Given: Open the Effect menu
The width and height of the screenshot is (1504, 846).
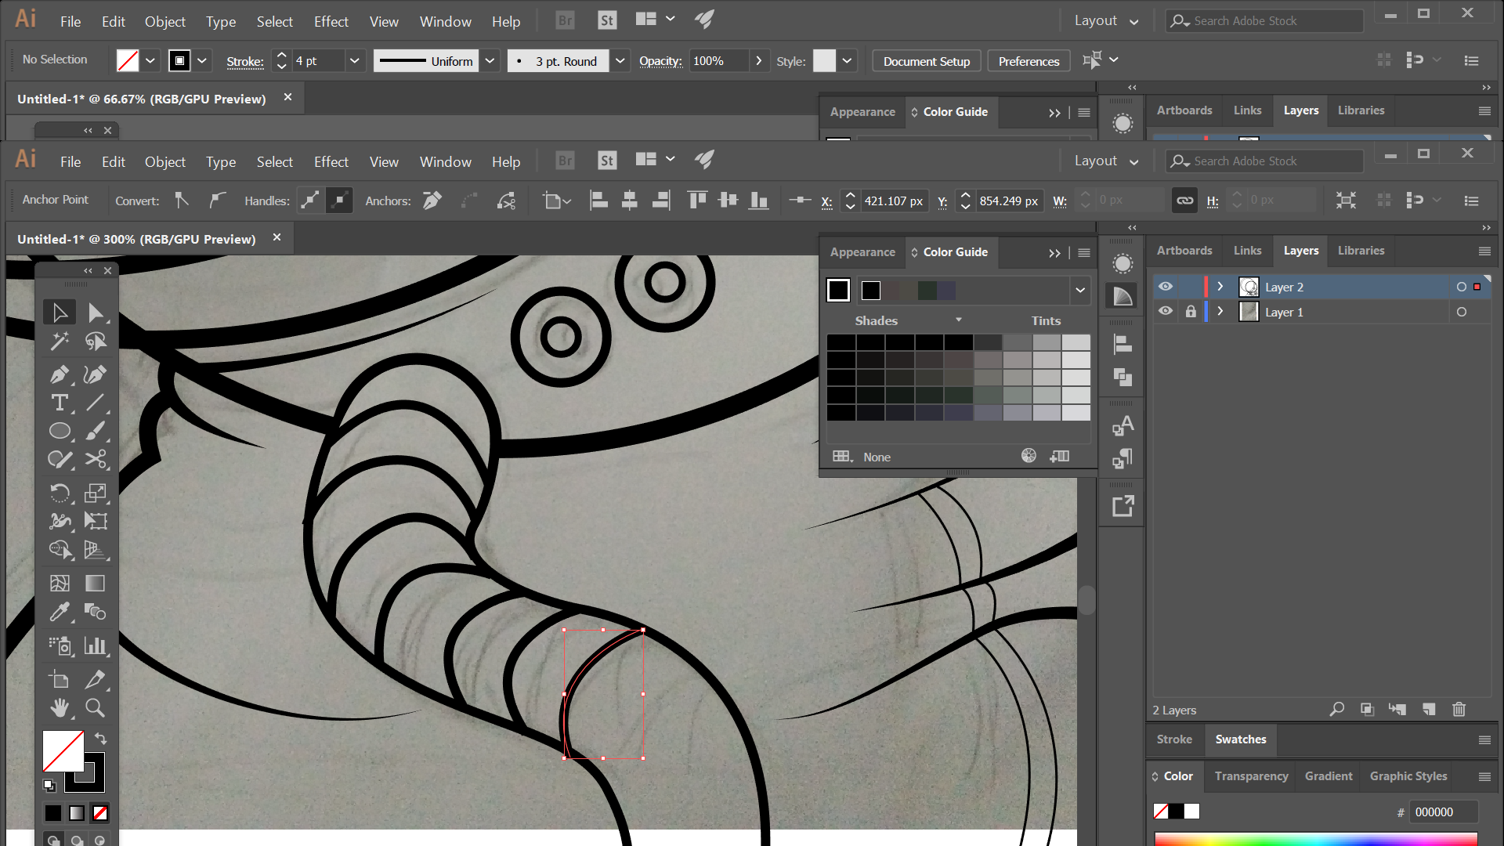Looking at the screenshot, I should (x=331, y=161).
